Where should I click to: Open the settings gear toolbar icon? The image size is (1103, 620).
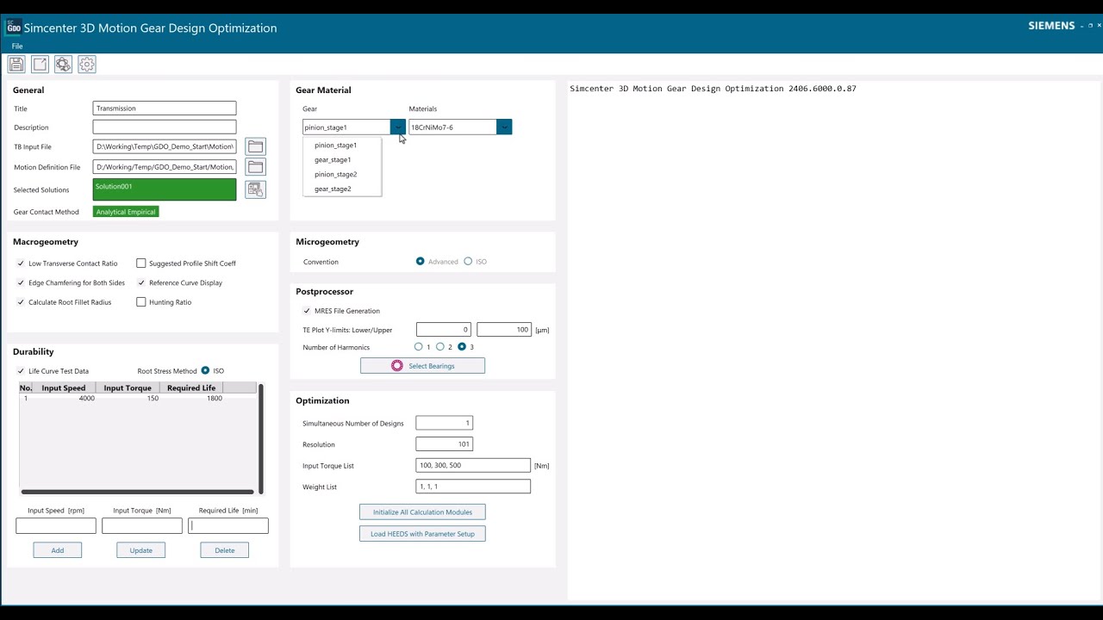(87, 65)
